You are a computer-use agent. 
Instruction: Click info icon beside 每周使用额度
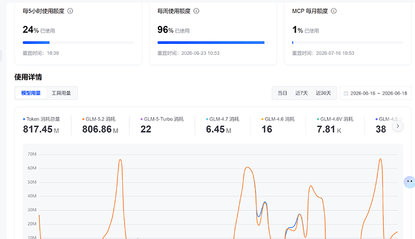tap(196, 11)
